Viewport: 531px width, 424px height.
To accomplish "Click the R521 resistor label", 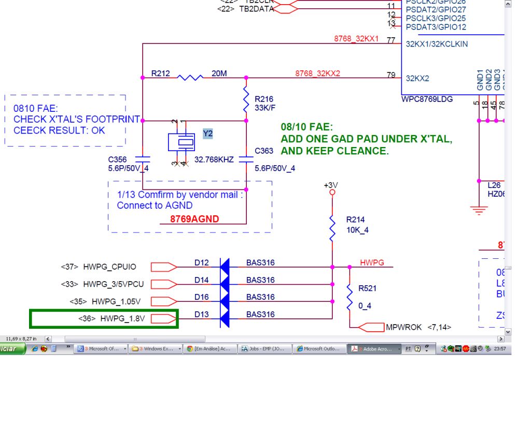I will coord(368,288).
